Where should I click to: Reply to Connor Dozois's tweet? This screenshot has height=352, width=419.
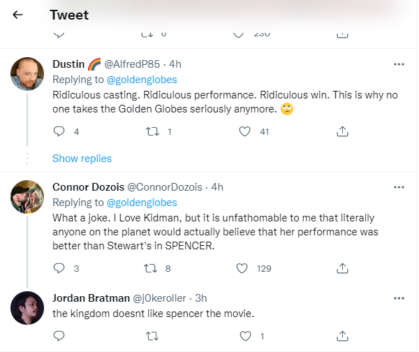pyautogui.click(x=59, y=267)
